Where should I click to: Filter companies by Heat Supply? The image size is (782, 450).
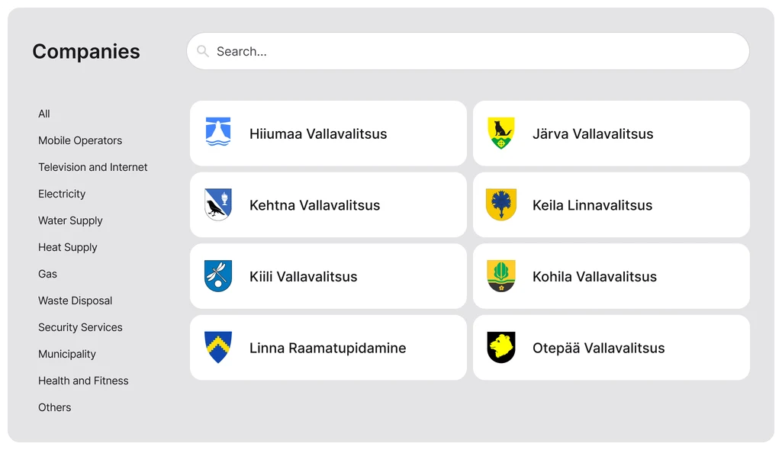pos(67,247)
